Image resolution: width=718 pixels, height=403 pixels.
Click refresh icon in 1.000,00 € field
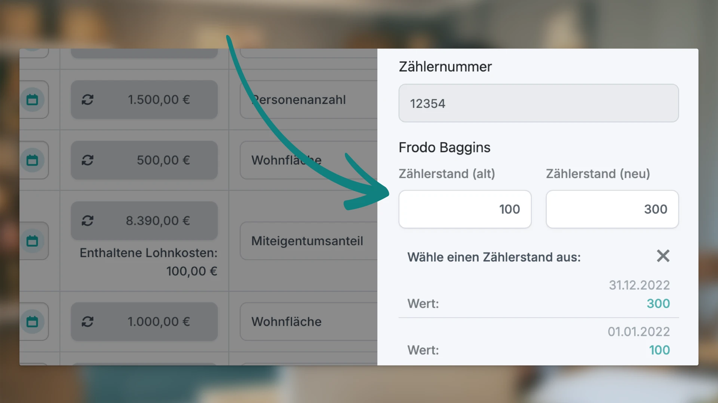coord(88,322)
